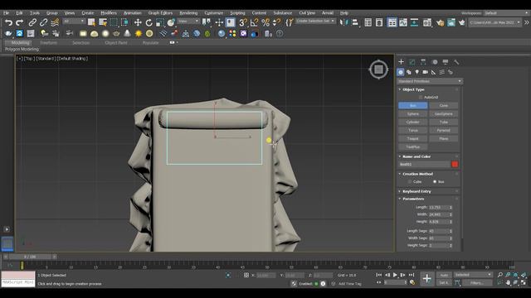
Task: Click the Torus primitive button
Action: tap(413, 130)
